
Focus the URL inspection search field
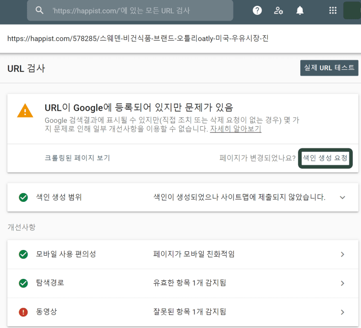[x=130, y=11]
